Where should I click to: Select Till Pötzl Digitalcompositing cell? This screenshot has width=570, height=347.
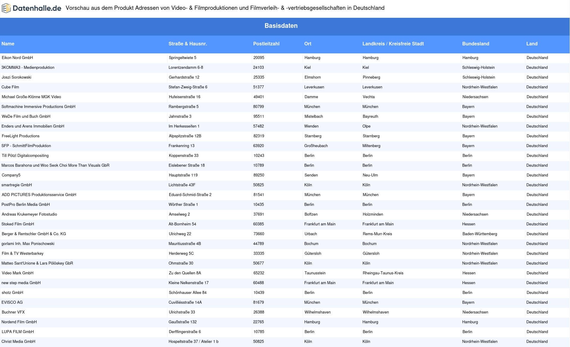pos(25,156)
